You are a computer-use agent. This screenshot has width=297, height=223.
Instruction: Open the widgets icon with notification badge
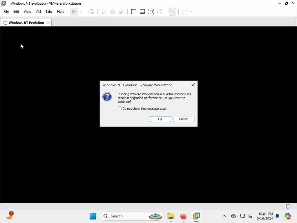point(10,216)
